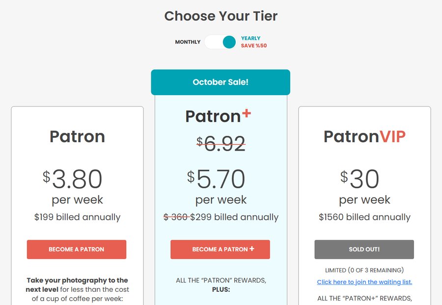
Task: Toggle the Monthly/Yearly billing switch
Action: point(221,42)
